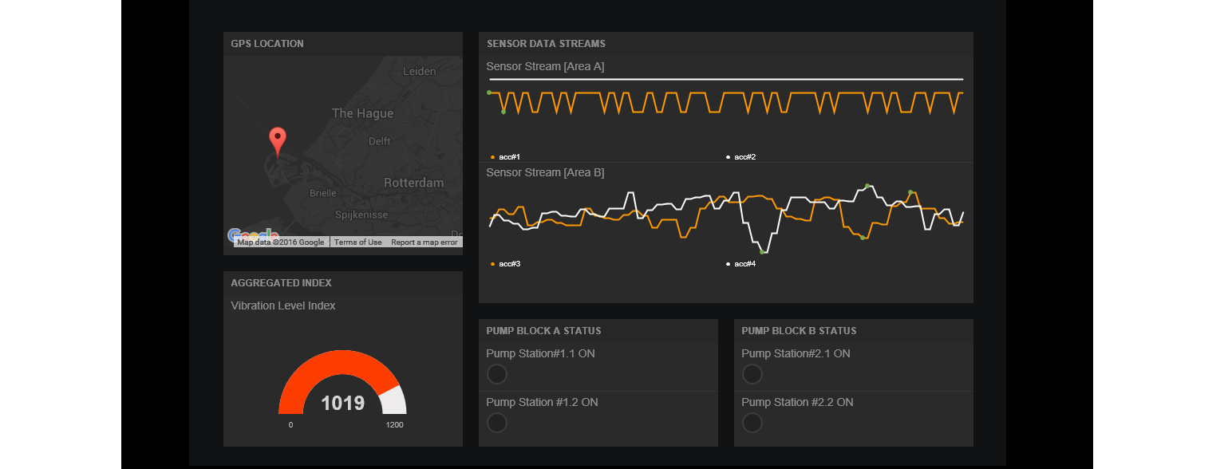Toggle Pump Station#1.1 ON indicator
1232x469 pixels.
[496, 374]
